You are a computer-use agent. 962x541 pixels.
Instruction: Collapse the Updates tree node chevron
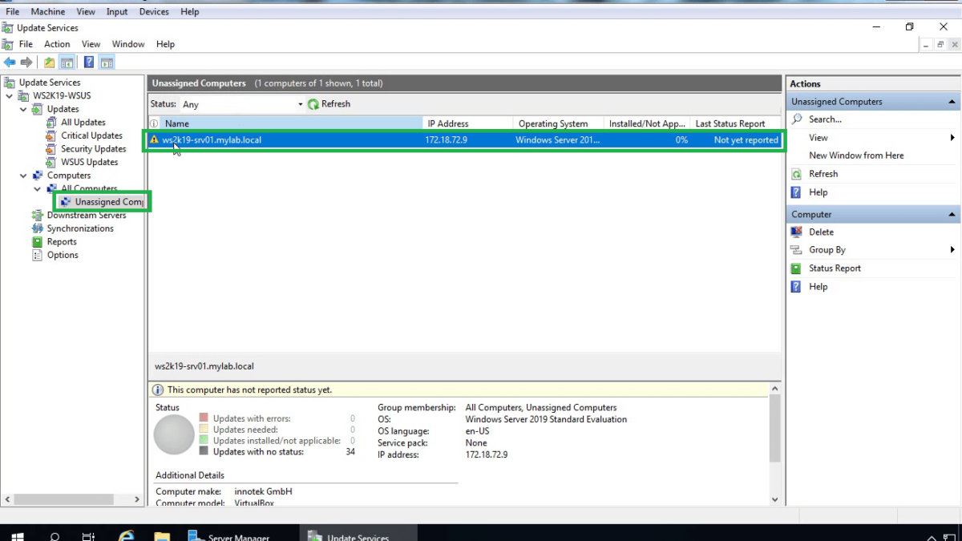point(24,109)
